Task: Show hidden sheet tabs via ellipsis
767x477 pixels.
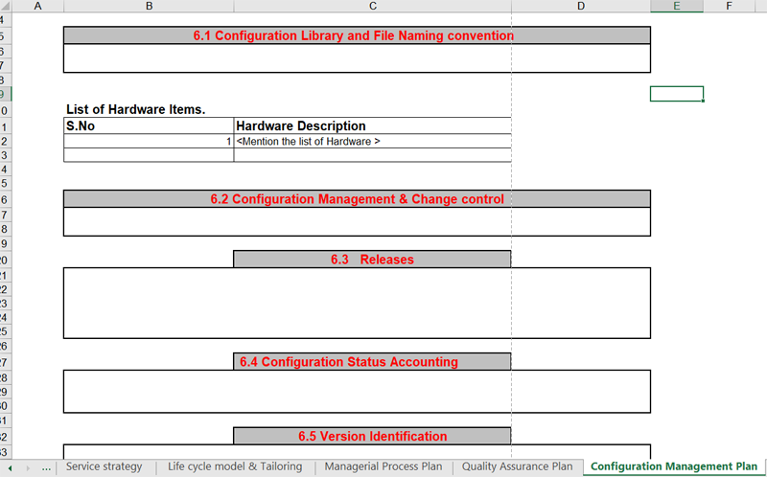Action: (x=47, y=467)
